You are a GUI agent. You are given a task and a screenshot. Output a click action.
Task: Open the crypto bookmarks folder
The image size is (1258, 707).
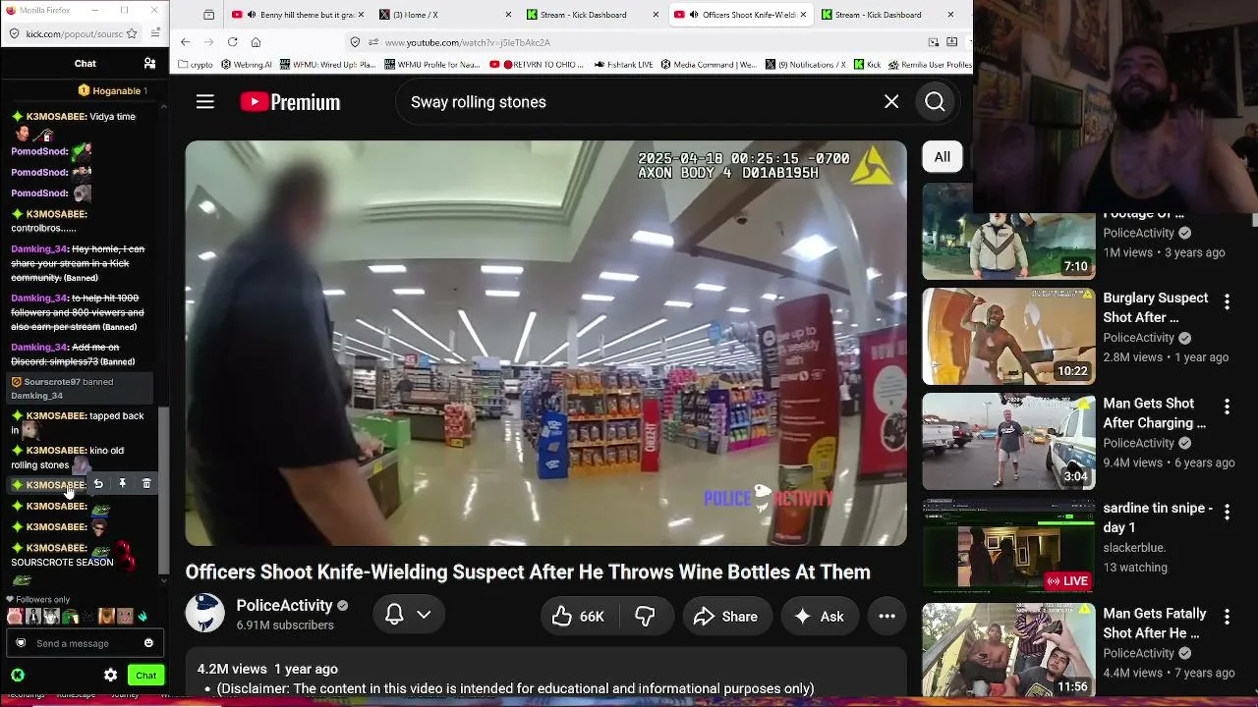[x=196, y=65]
